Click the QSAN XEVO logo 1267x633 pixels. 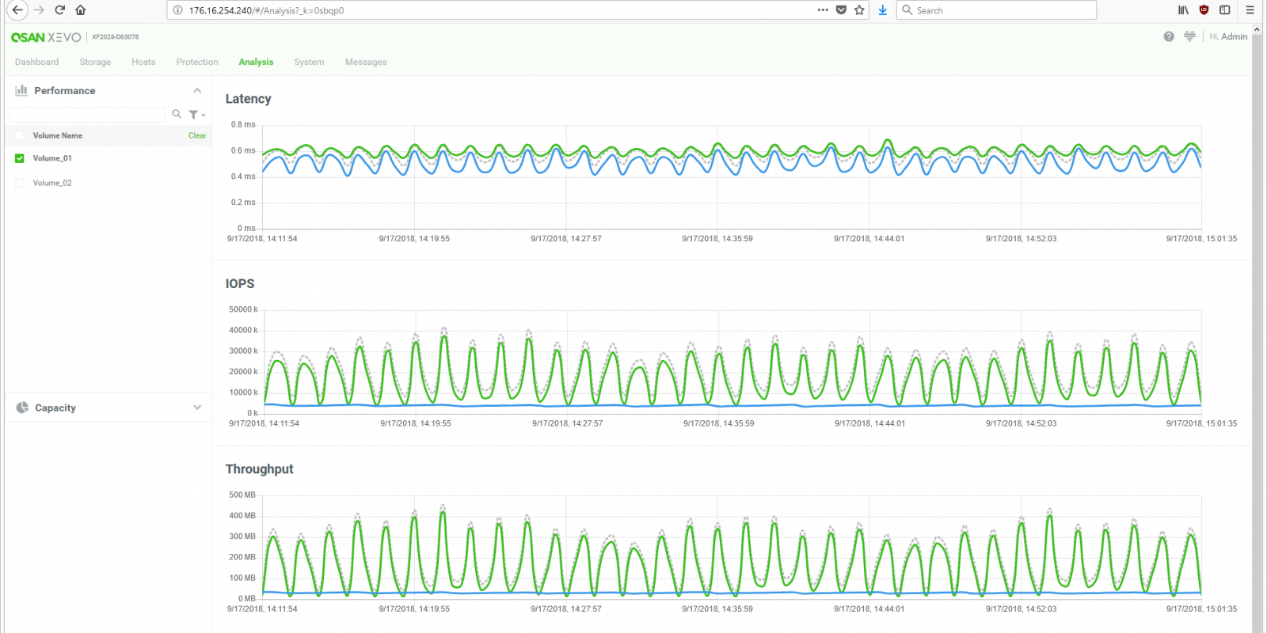coord(46,37)
